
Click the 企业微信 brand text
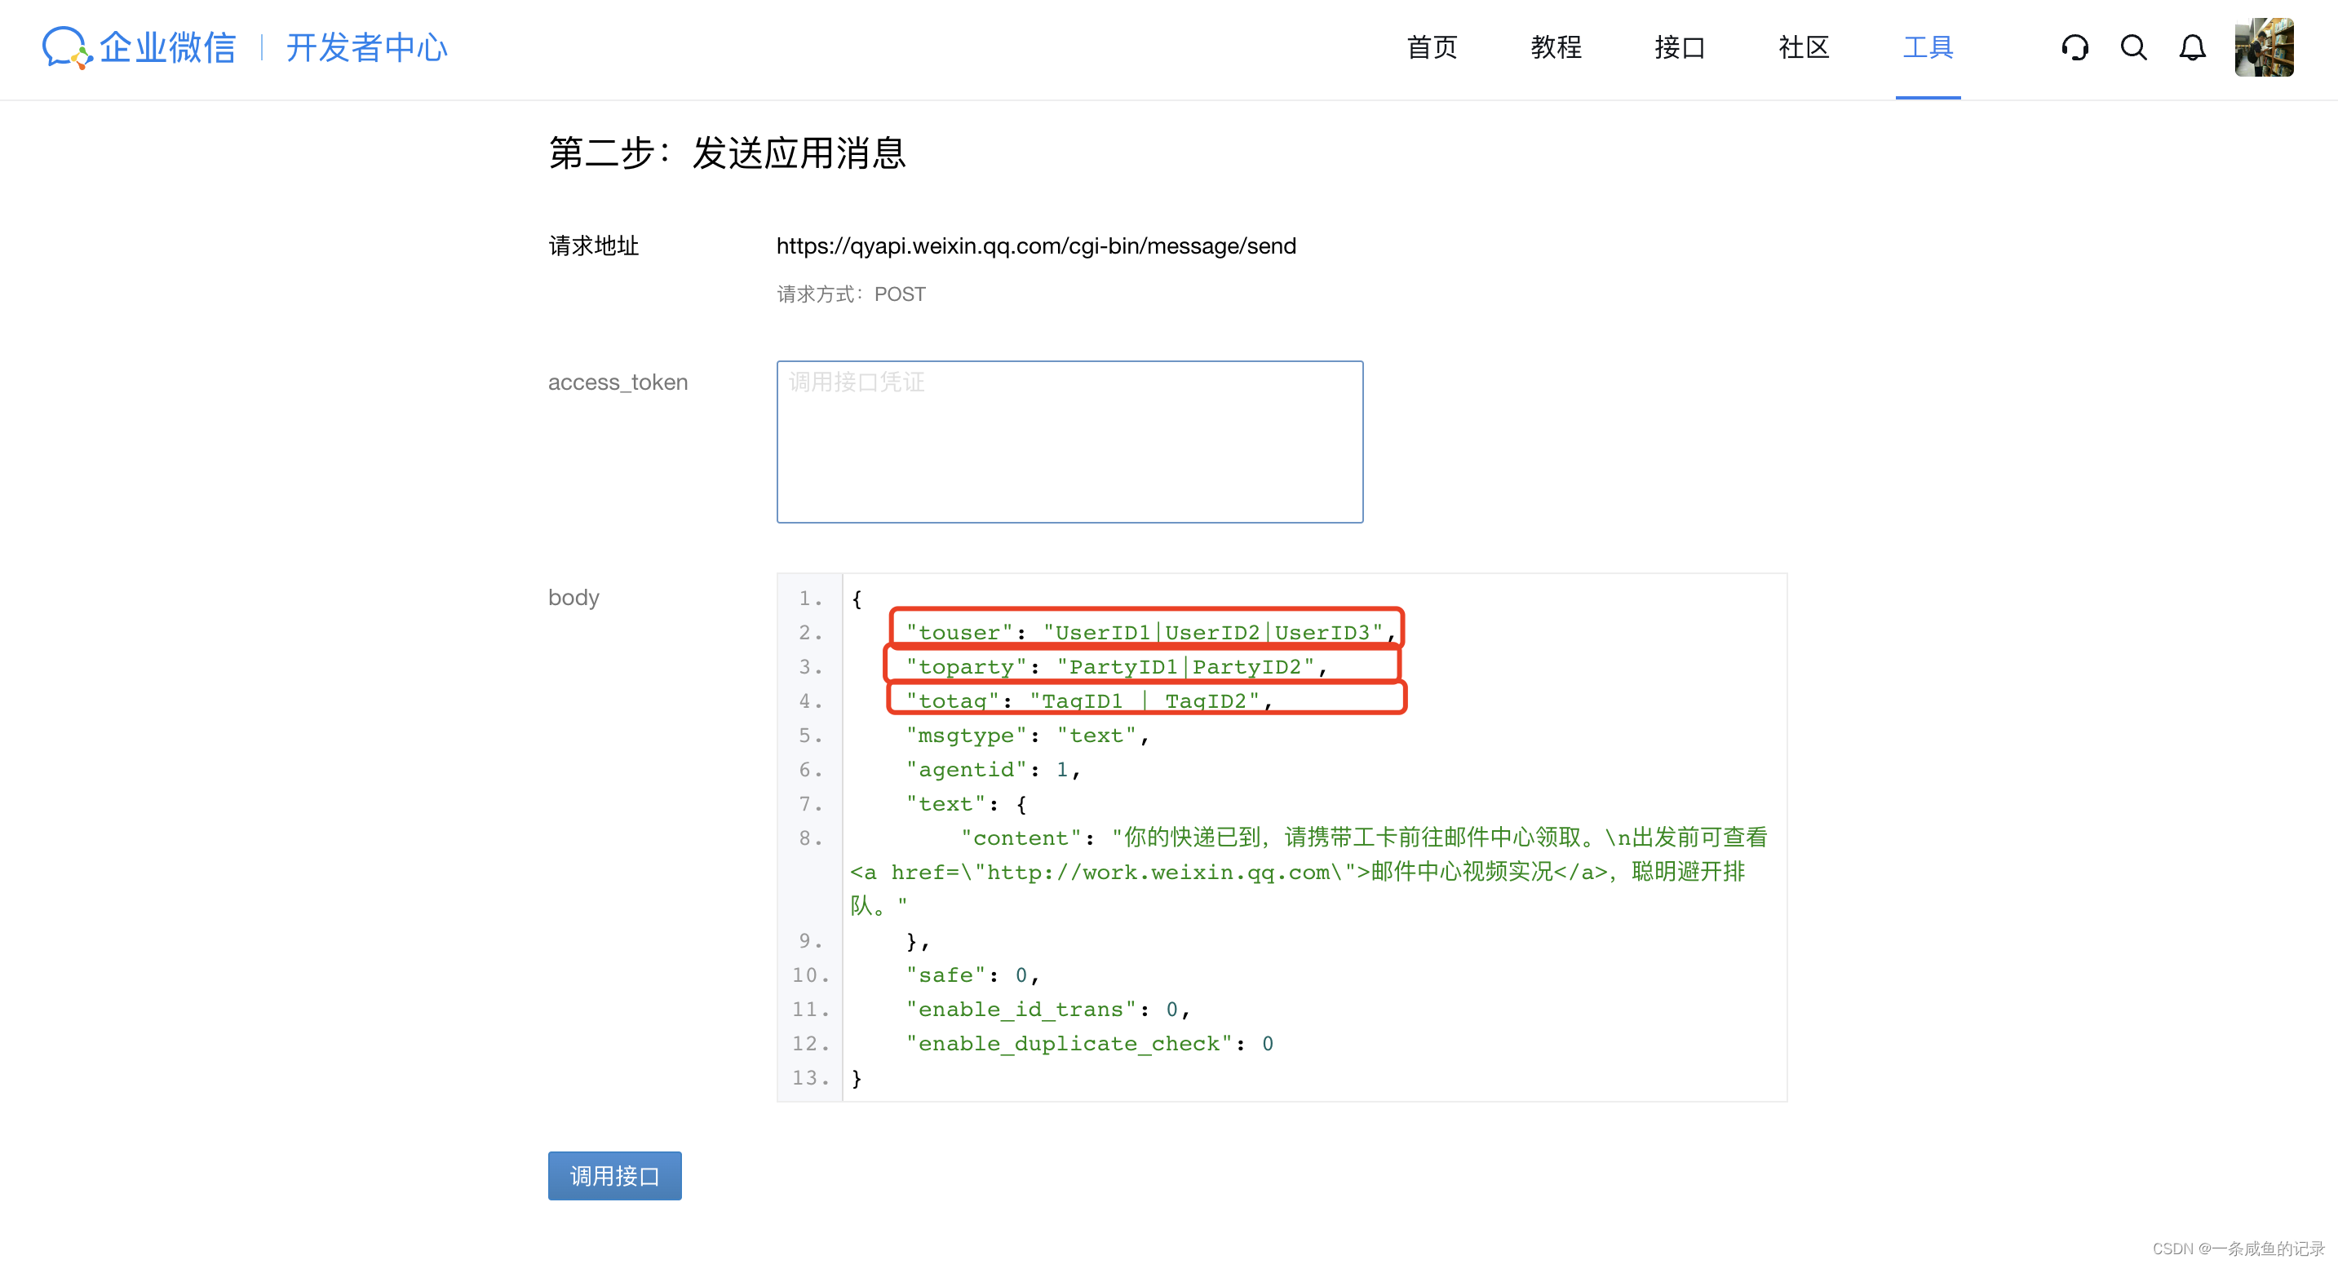point(168,47)
